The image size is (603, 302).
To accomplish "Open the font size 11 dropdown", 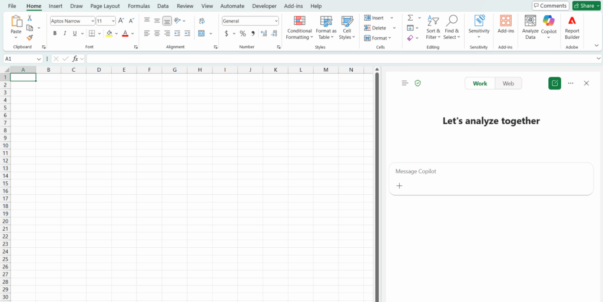I will [x=113, y=21].
